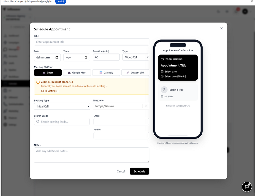The height and width of the screenshot is (196, 255).
Task: Click the calendar icon beside Select date
Action: (x=162, y=72)
